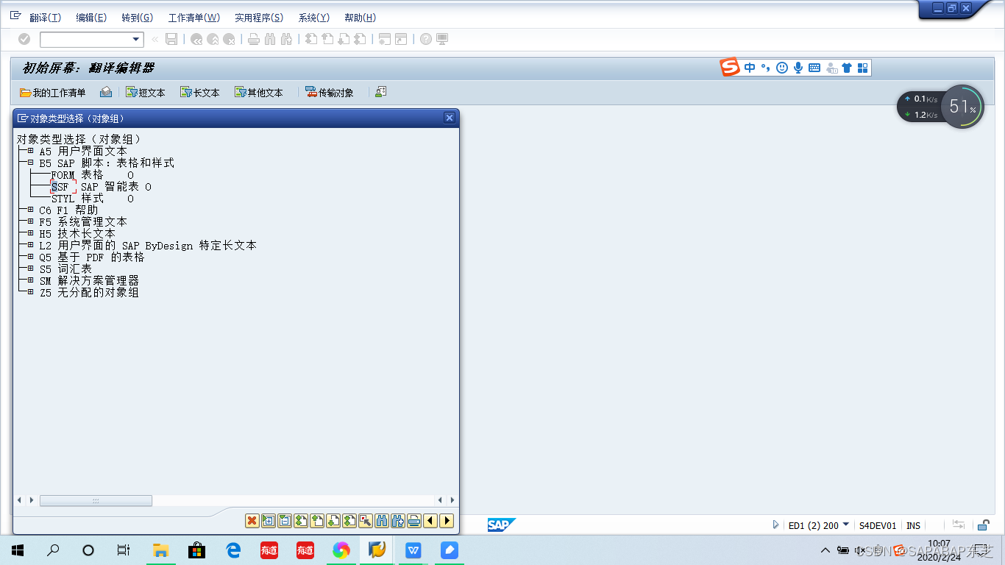Open the ED1 (2) 200 system info dropdown
Image resolution: width=1005 pixels, height=565 pixels.
pyautogui.click(x=846, y=525)
